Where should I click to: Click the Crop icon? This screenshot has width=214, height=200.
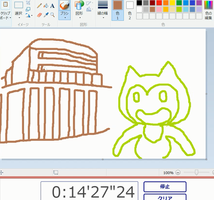coord(28,3)
